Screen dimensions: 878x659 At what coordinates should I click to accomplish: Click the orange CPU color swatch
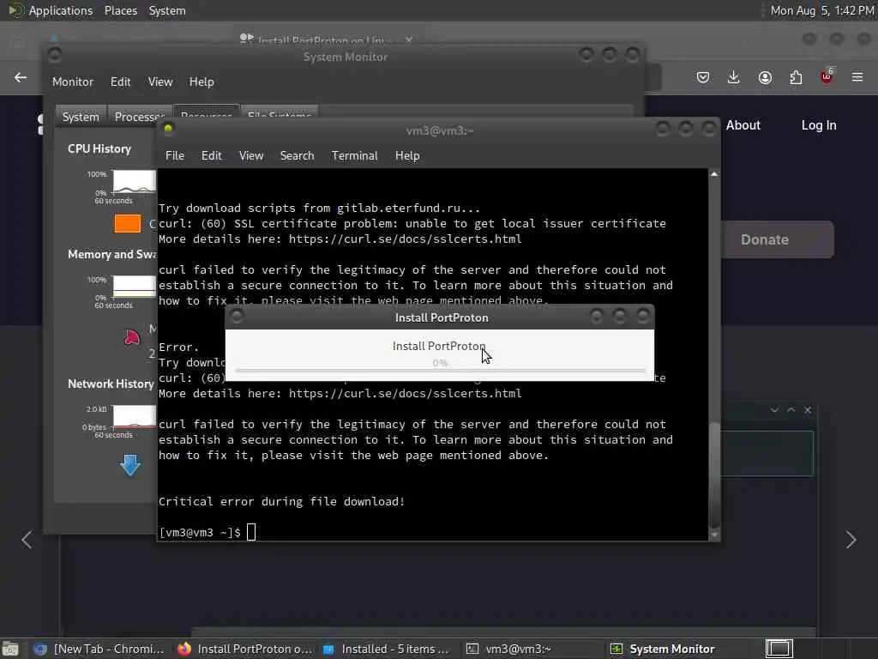click(x=128, y=224)
